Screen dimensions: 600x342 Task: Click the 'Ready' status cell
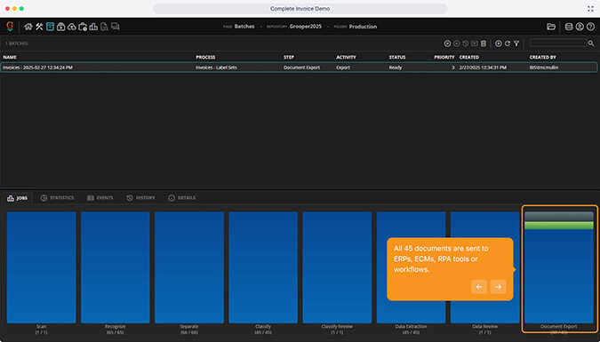396,68
